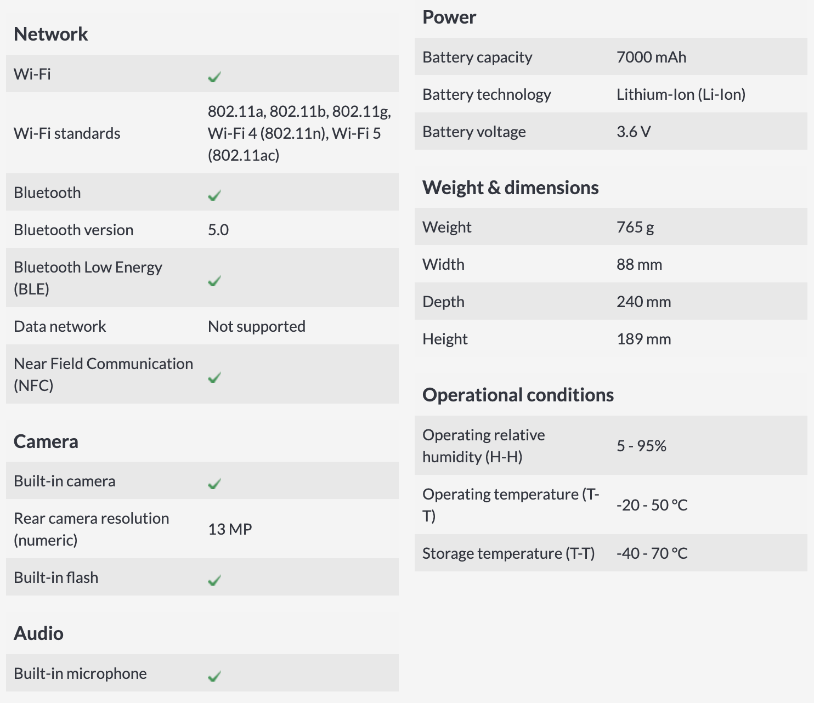This screenshot has height=703, width=814.
Task: Click the Built-in microphone checkmark icon
Action: tap(214, 676)
